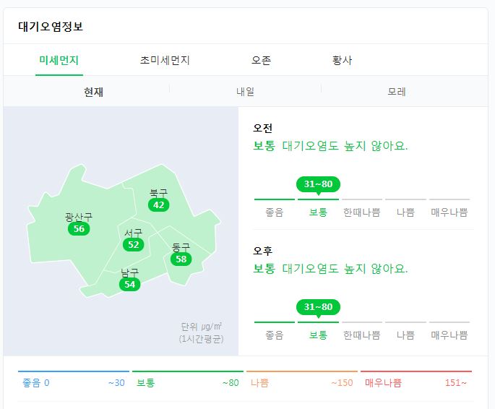Click the 대기오염정보 heading
Screen dimensions: 495x409
[x=51, y=26]
